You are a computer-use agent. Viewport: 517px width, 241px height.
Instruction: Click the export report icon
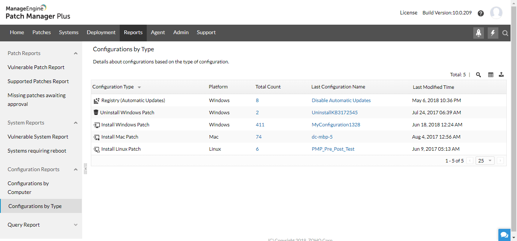(501, 75)
